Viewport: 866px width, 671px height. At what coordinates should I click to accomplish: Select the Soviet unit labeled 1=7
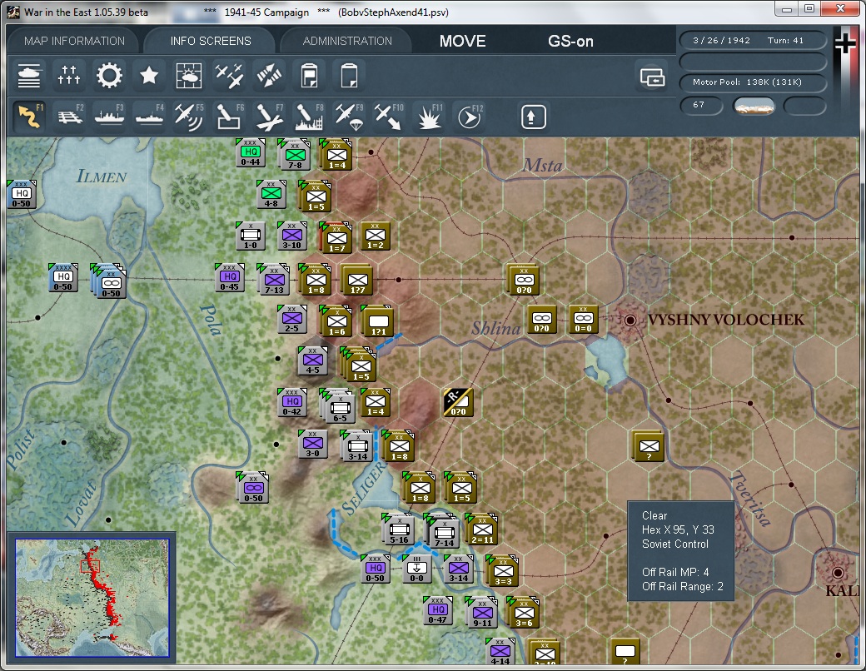tap(336, 237)
